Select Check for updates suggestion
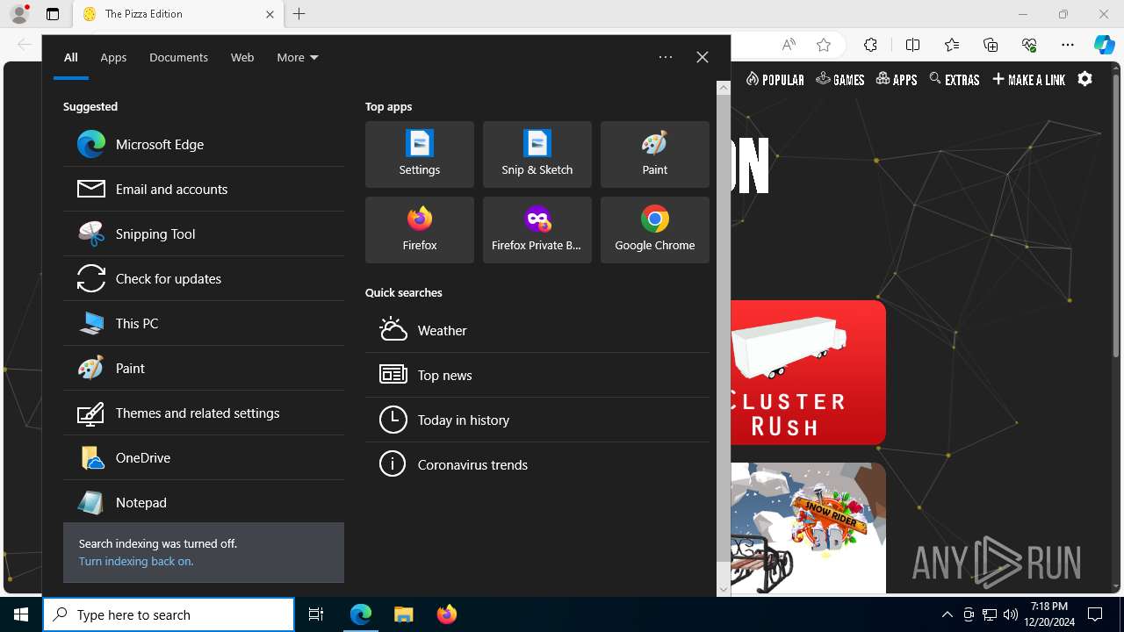The image size is (1124, 632). pyautogui.click(x=204, y=278)
